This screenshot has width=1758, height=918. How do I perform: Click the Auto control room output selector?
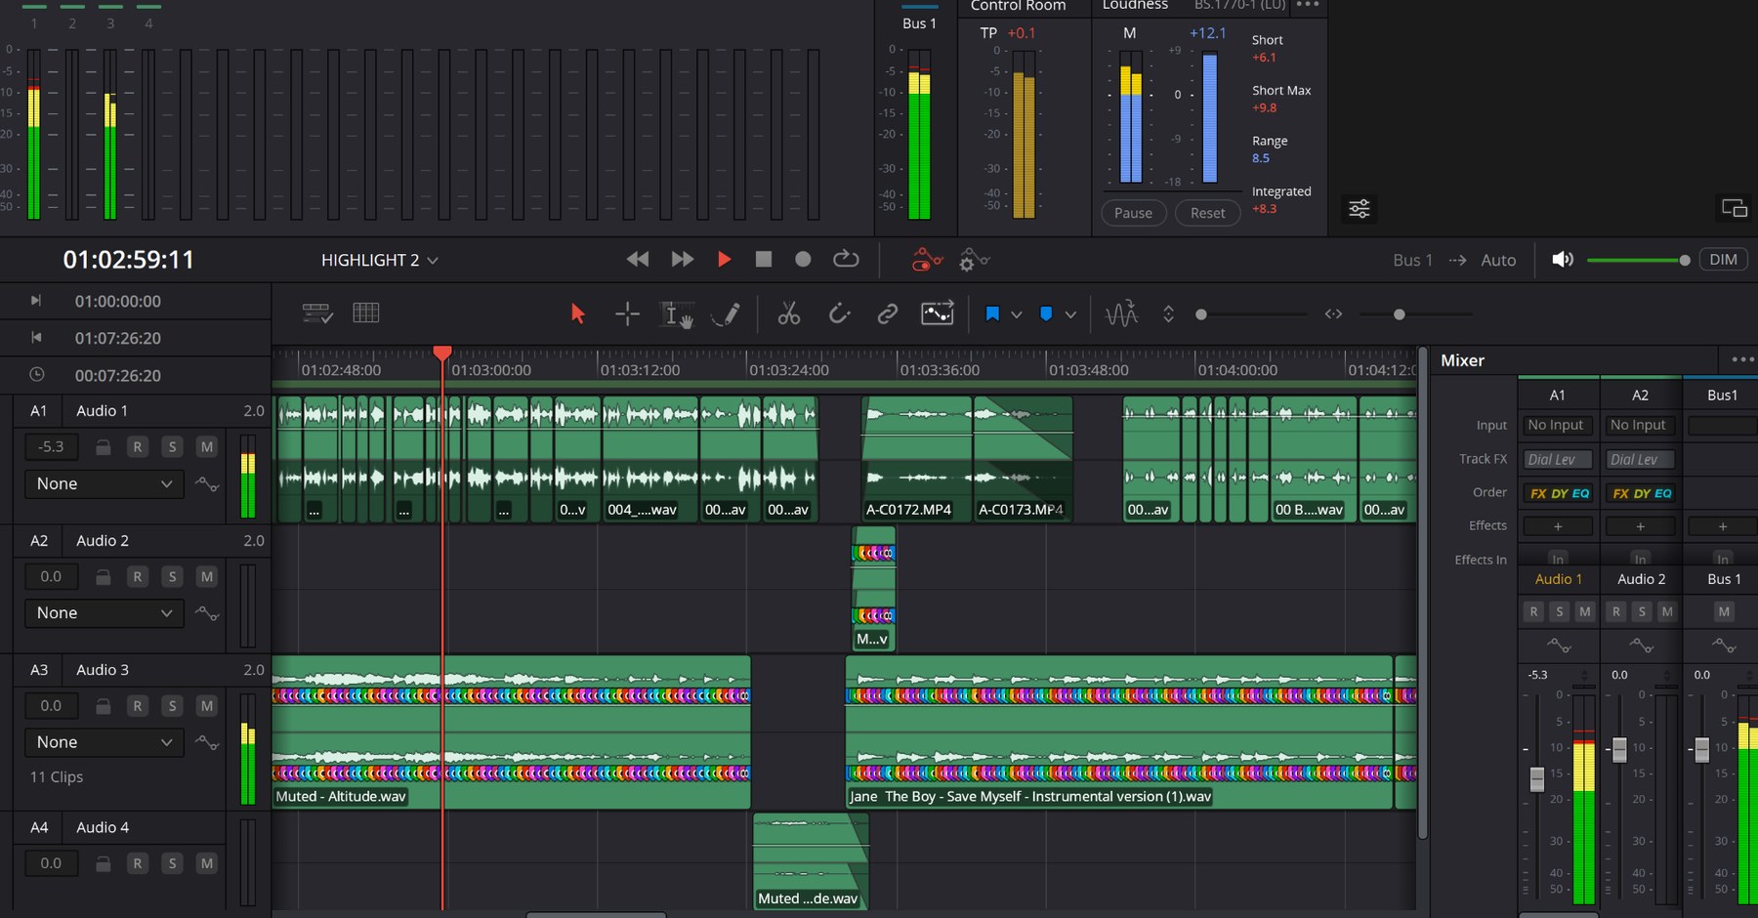[1498, 260]
